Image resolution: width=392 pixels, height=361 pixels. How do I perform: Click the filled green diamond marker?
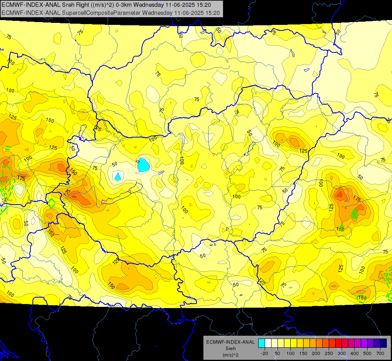coord(354,214)
